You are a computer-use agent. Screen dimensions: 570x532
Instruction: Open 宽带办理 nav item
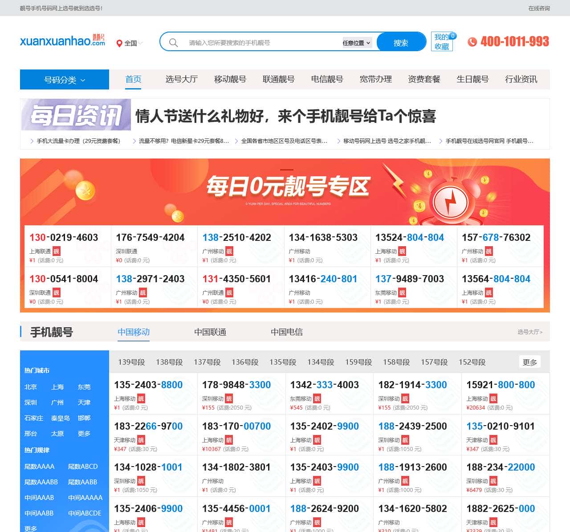[376, 79]
